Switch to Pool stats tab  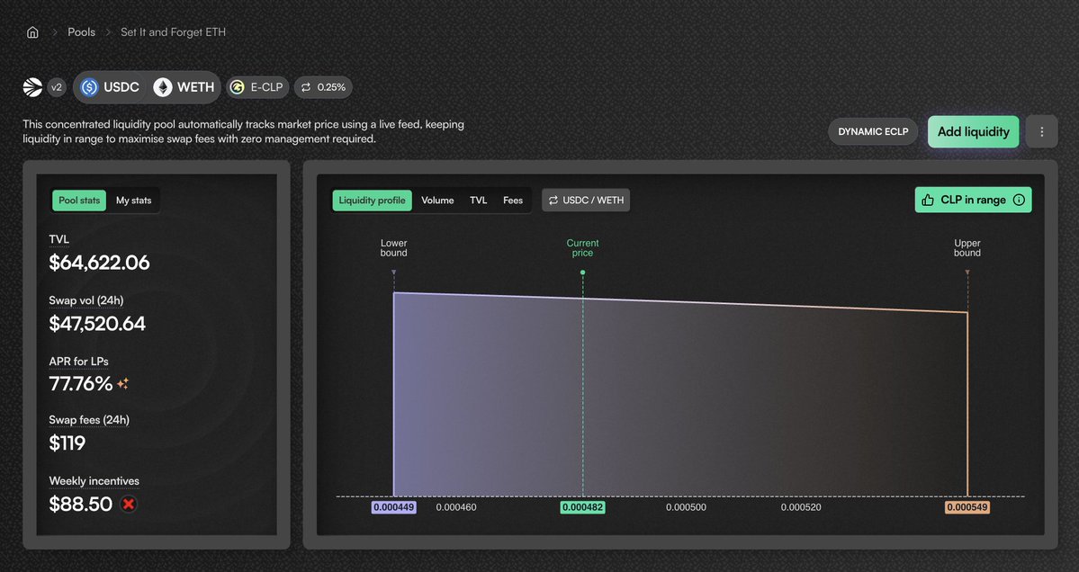(79, 200)
